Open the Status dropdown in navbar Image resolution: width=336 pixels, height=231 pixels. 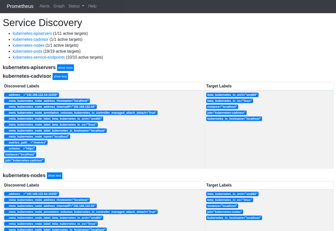click(76, 6)
